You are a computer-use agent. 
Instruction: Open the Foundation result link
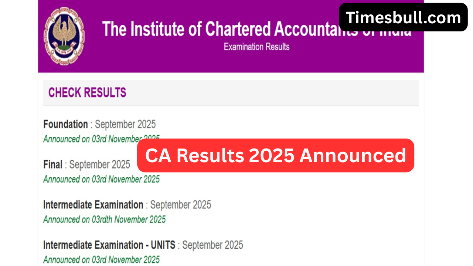pos(65,124)
